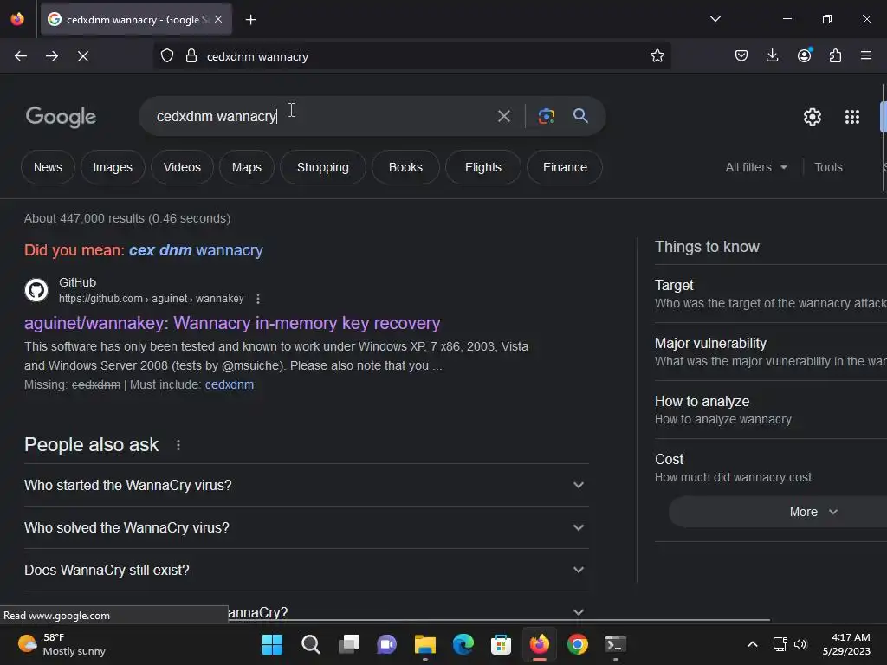887x665 pixels.
Task: Bookmark this page with the star
Action: coord(657,56)
